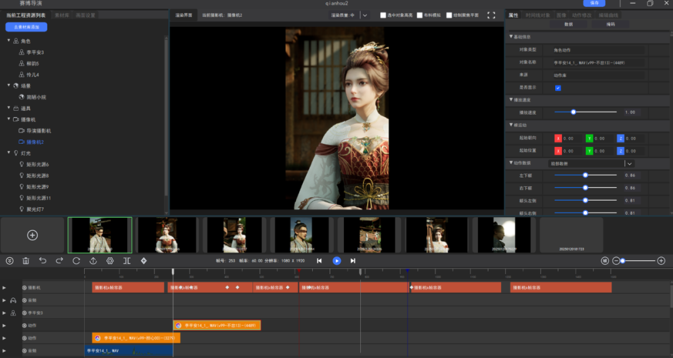Image resolution: width=673 pixels, height=358 pixels.
Task: Toggle visibility eye of 摄影机 track
Action: (x=24, y=288)
